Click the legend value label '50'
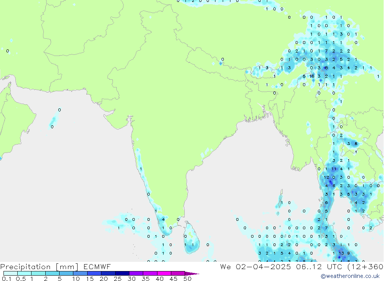The height and width of the screenshot is (281, 384). pos(187,279)
